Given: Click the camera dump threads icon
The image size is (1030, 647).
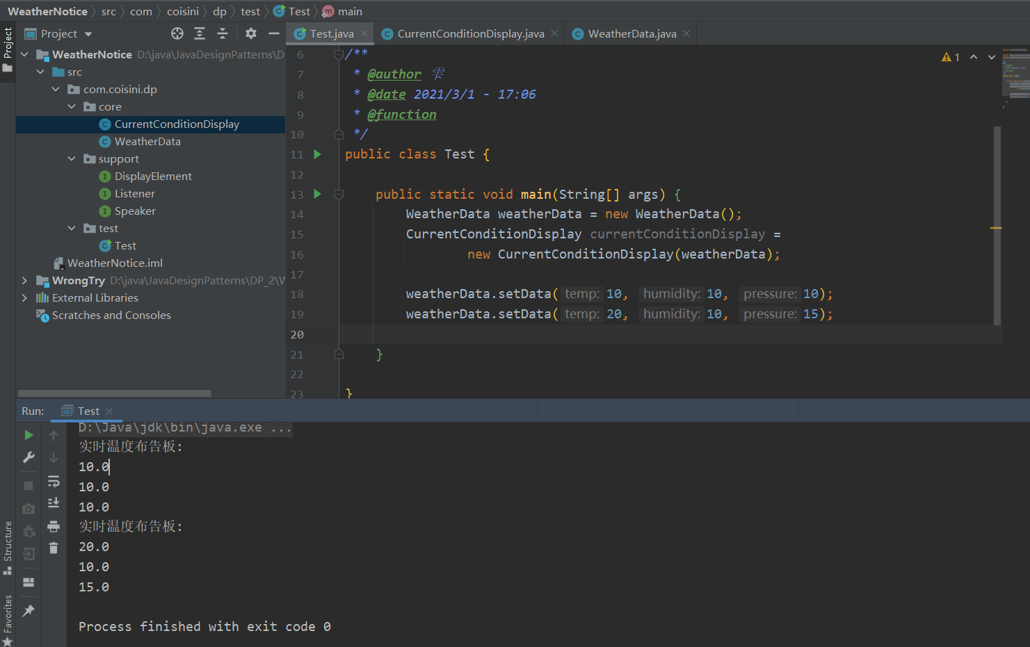Looking at the screenshot, I should pos(29,509).
